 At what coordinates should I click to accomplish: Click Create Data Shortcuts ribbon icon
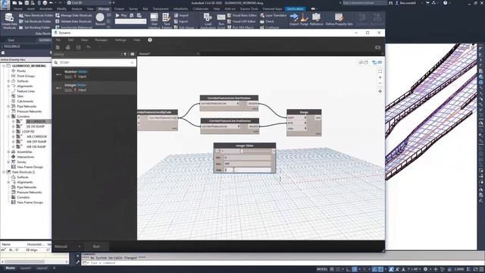9,17
